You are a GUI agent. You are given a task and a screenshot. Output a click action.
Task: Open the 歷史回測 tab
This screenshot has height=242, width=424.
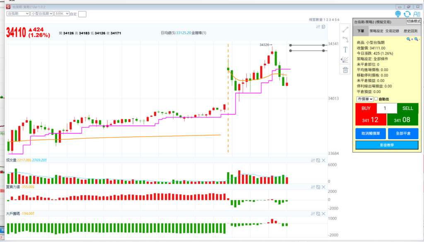point(410,31)
